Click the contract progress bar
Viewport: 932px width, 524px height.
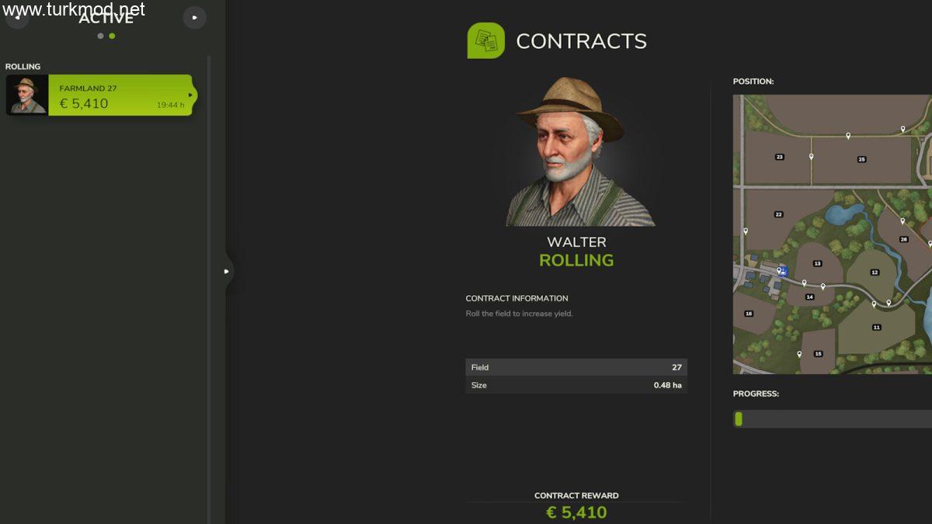click(x=833, y=419)
